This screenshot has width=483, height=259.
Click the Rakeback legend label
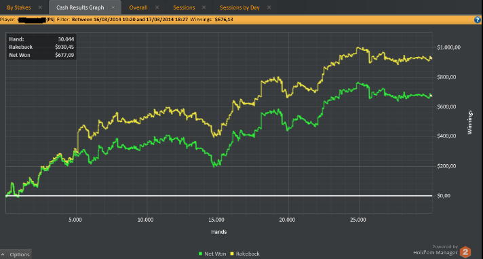248,254
